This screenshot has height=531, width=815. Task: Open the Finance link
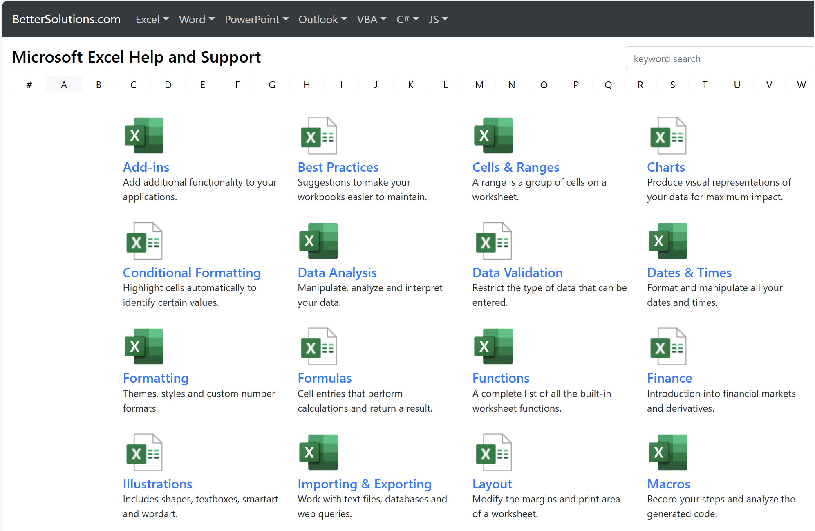tap(669, 378)
